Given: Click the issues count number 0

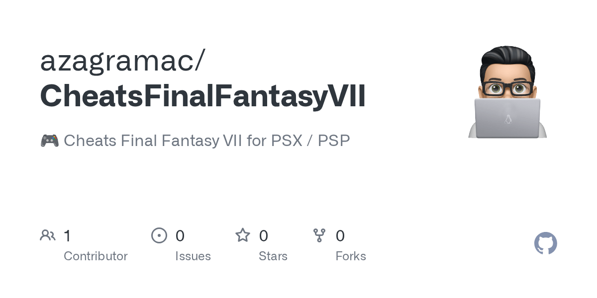Looking at the screenshot, I should (x=180, y=235).
